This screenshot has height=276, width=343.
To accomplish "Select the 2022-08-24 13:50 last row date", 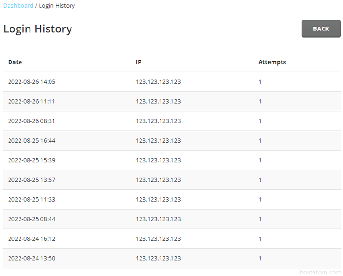I will point(32,258).
